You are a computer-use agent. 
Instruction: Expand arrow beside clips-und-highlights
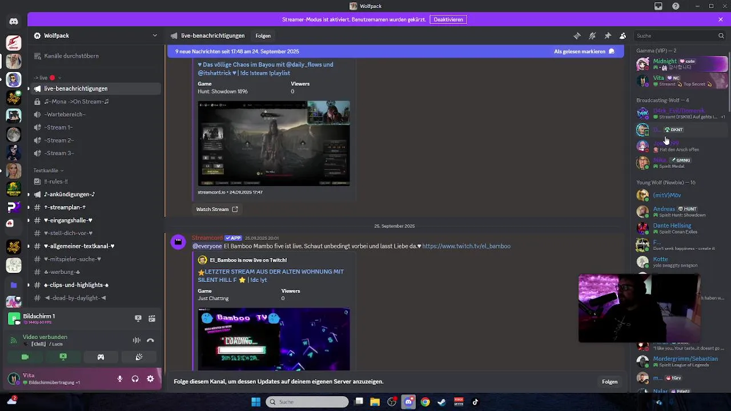(x=28, y=285)
